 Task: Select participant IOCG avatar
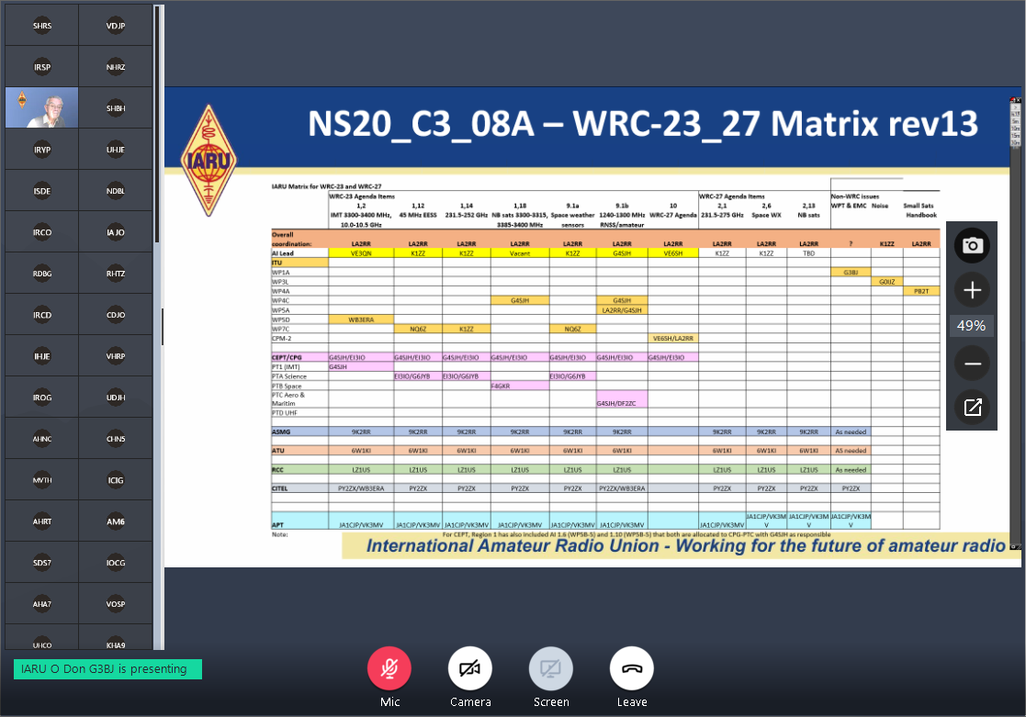(116, 563)
